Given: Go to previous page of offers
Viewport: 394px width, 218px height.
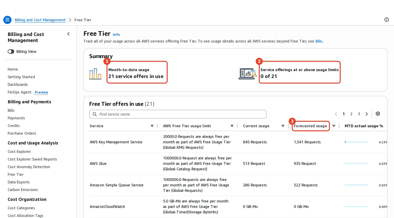Looking at the screenshot, I should click(336, 114).
